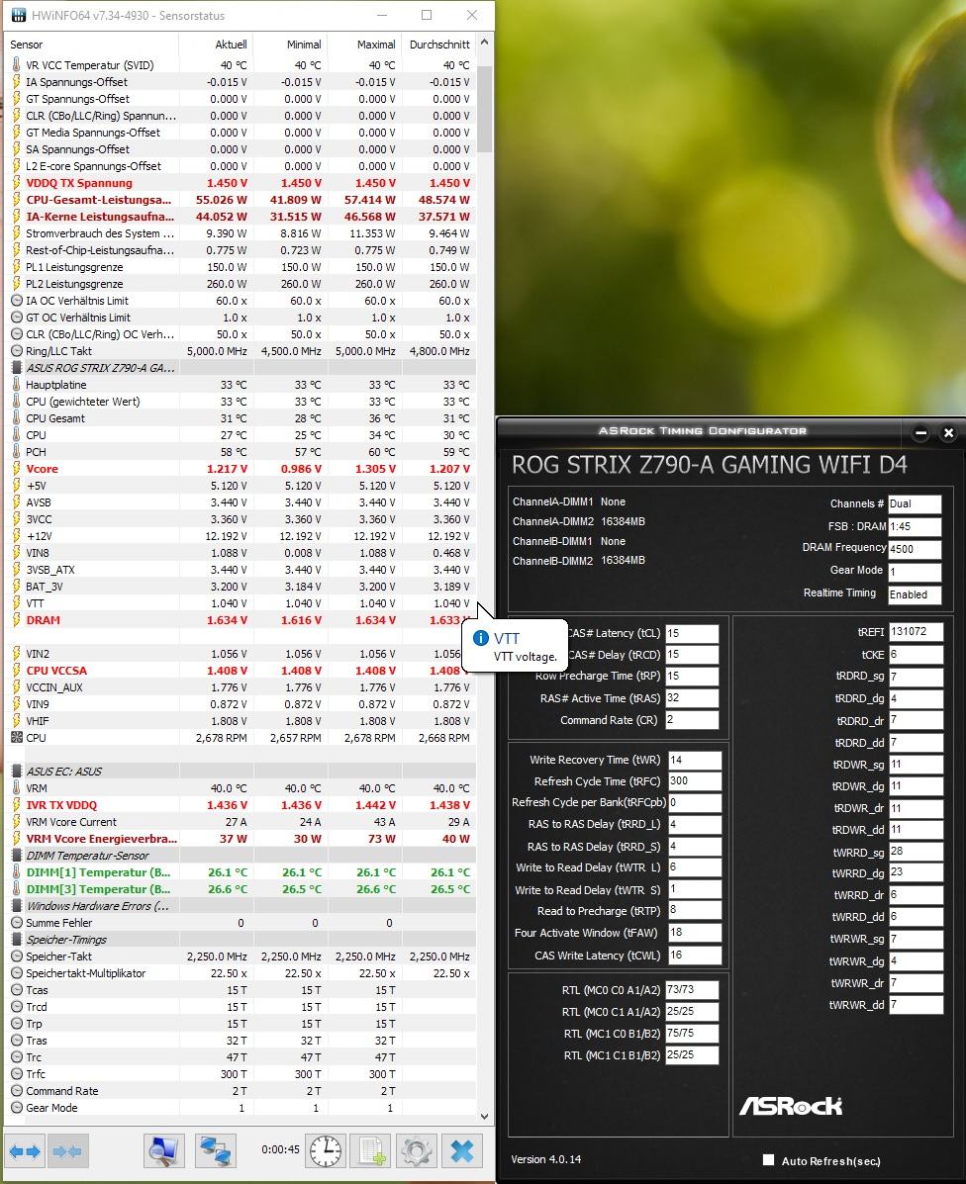Click the Speicher-Timings group icon
This screenshot has height=1184, width=966.
pos(17,940)
